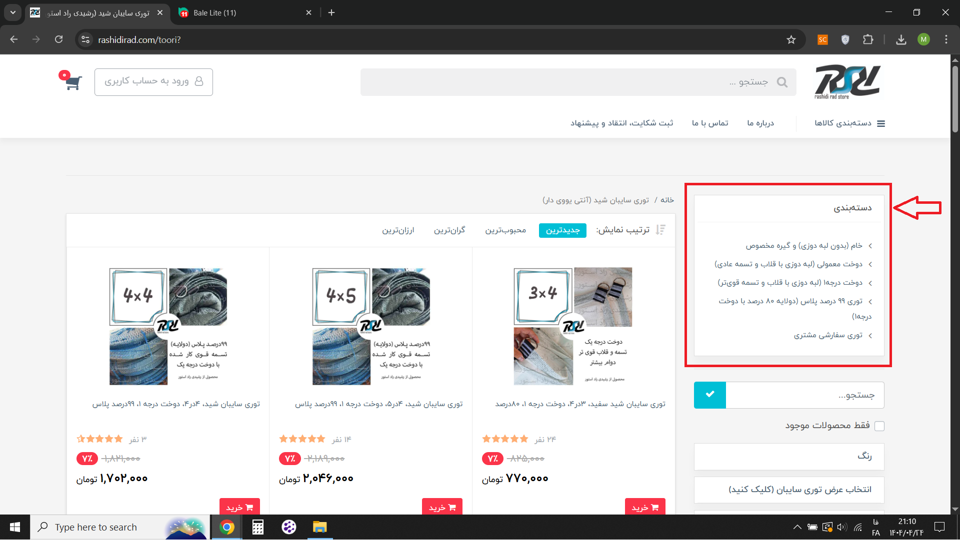The width and height of the screenshot is (960, 540).
Task: Click the Rashidi Rad Store logo
Action: [847, 82]
